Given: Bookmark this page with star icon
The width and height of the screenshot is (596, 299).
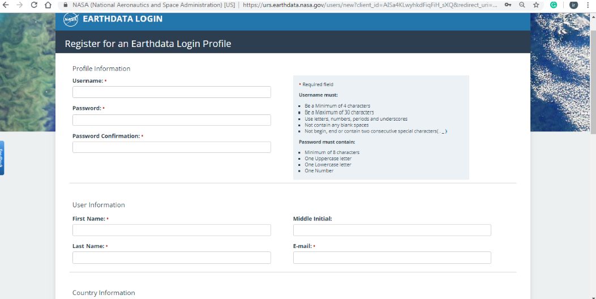Looking at the screenshot, I should (536, 5).
